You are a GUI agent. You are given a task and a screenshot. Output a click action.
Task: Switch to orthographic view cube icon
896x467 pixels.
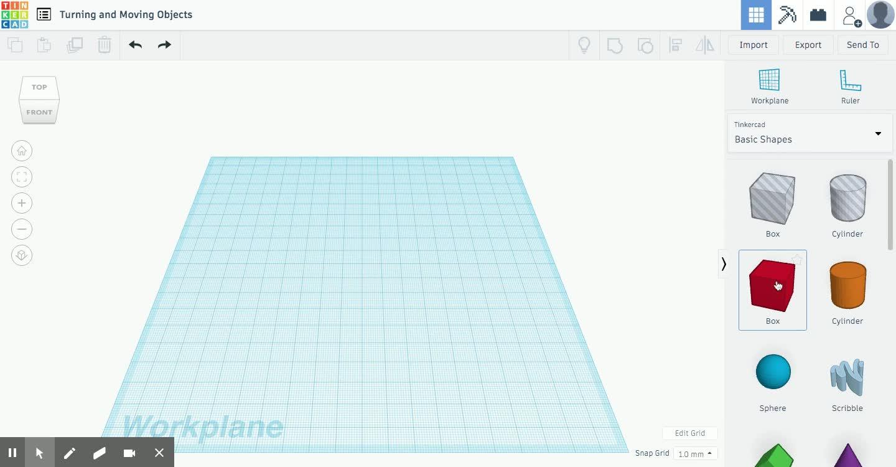(x=22, y=255)
